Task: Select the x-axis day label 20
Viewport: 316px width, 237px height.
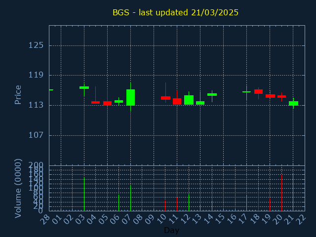Action: click(x=277, y=219)
